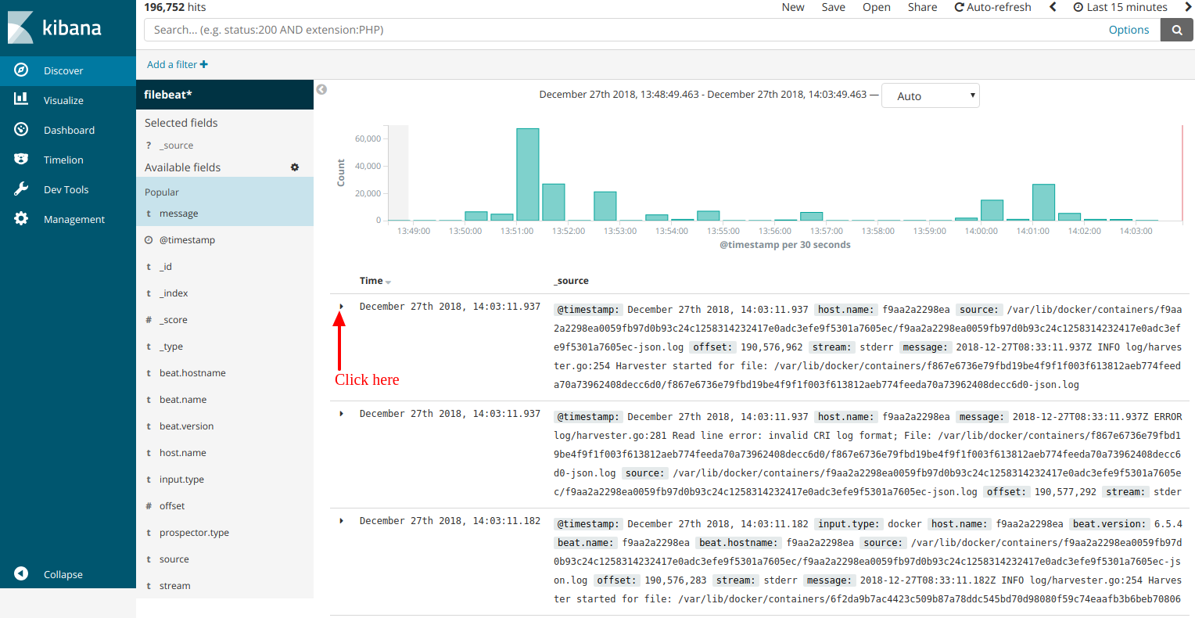
Task: Open the Last 15 minutes time picker
Action: (x=1121, y=7)
